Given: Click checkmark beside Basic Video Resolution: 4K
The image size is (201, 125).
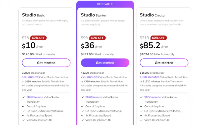Looking at the screenshot, I should [23, 120].
